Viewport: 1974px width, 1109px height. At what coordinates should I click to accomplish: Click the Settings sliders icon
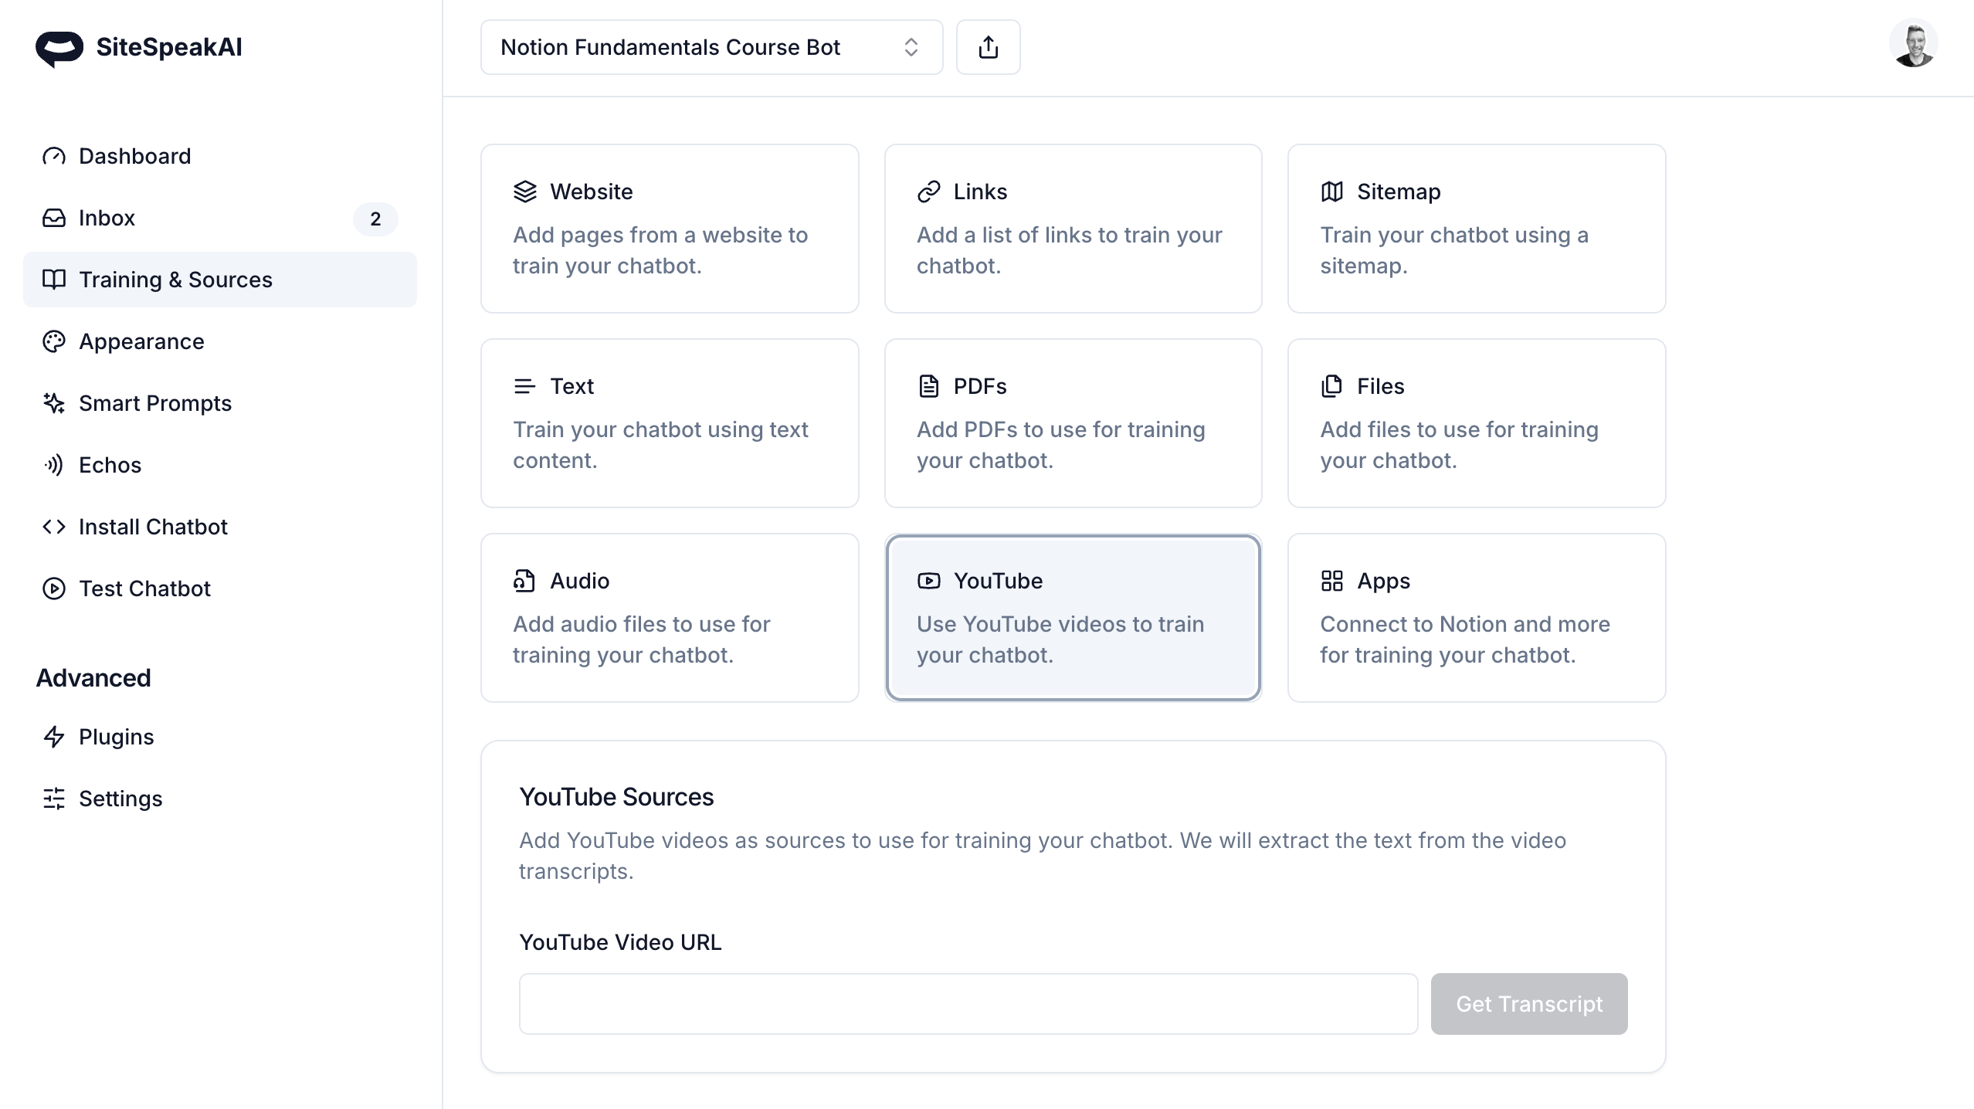[x=54, y=799]
